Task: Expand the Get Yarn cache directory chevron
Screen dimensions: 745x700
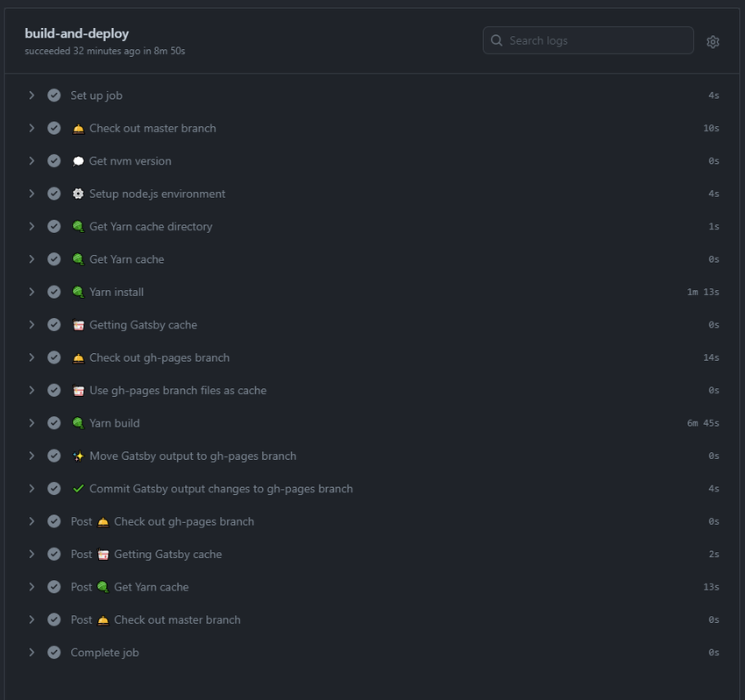Action: 32,226
